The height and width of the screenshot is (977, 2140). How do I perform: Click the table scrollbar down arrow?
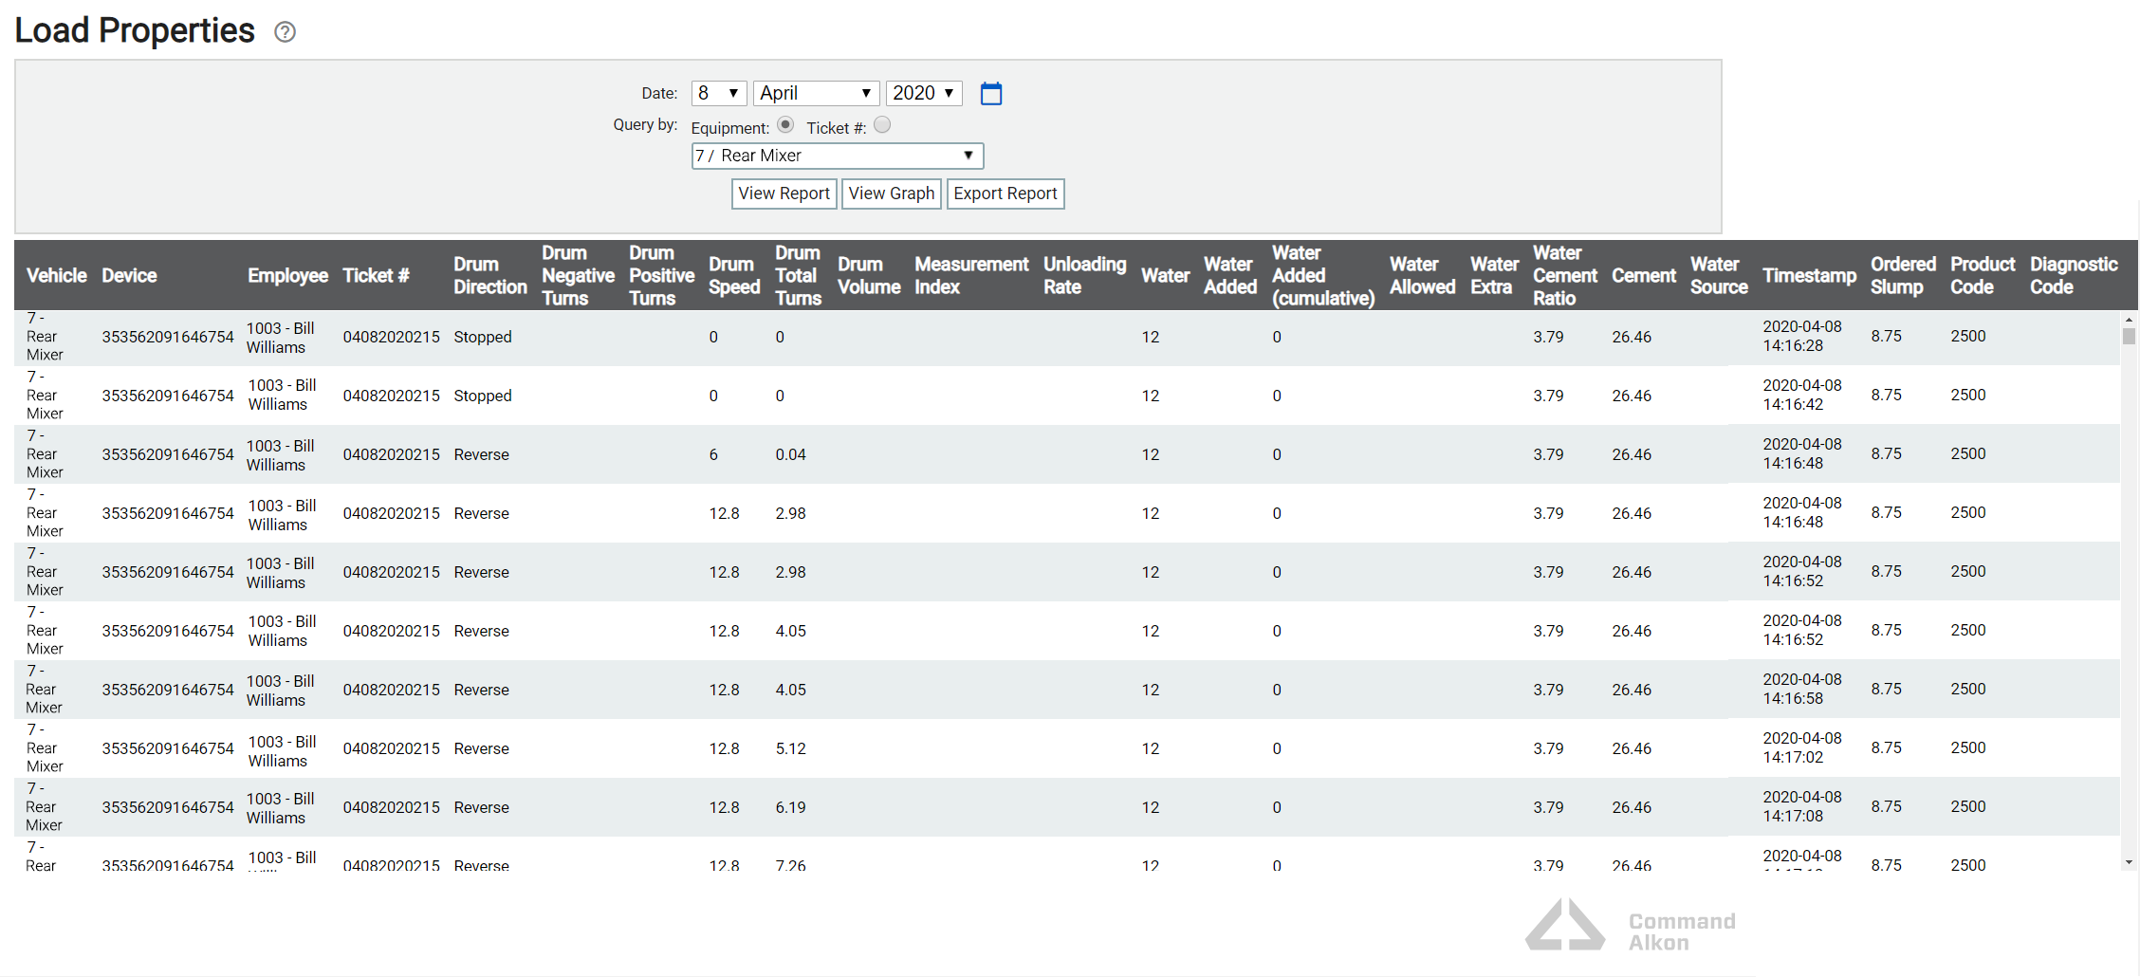click(2130, 862)
